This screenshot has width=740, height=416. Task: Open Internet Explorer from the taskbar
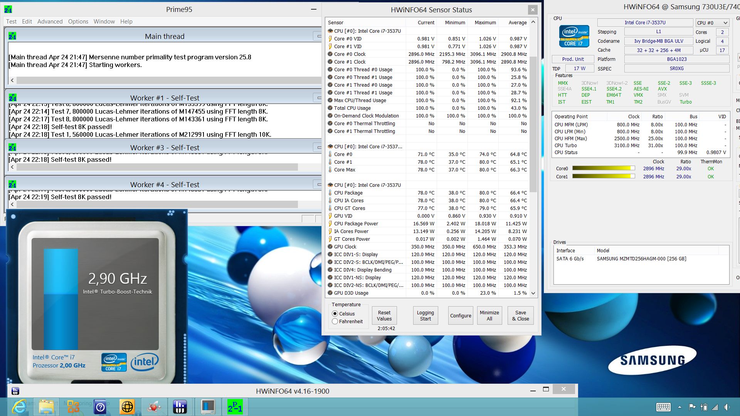click(19, 407)
